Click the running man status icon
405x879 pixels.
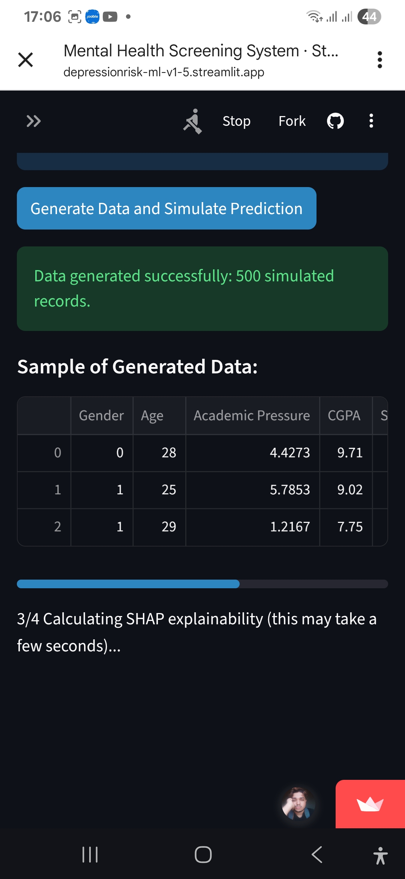pyautogui.click(x=193, y=121)
